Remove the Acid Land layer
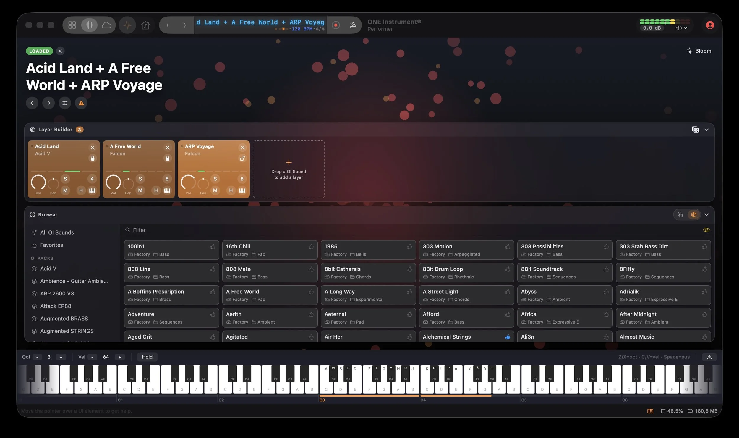Image resolution: width=739 pixels, height=438 pixels. click(93, 148)
